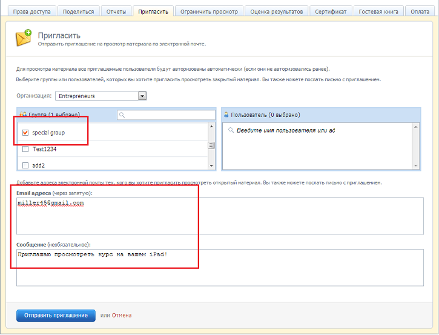This screenshot has width=439, height=335.
Task: Click the group list scroll down arrow
Action: tap(211, 166)
